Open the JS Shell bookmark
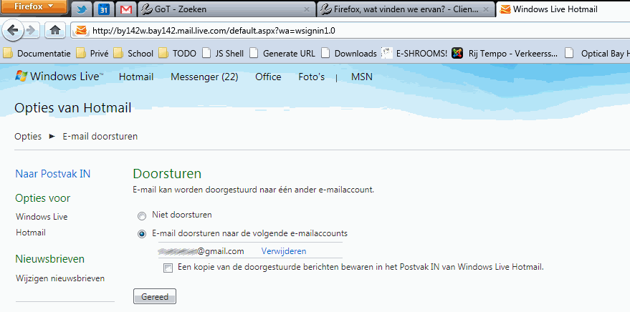The height and width of the screenshot is (312, 630). [x=223, y=54]
